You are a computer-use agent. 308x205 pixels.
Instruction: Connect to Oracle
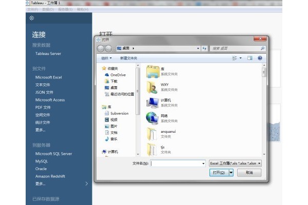click(x=41, y=169)
